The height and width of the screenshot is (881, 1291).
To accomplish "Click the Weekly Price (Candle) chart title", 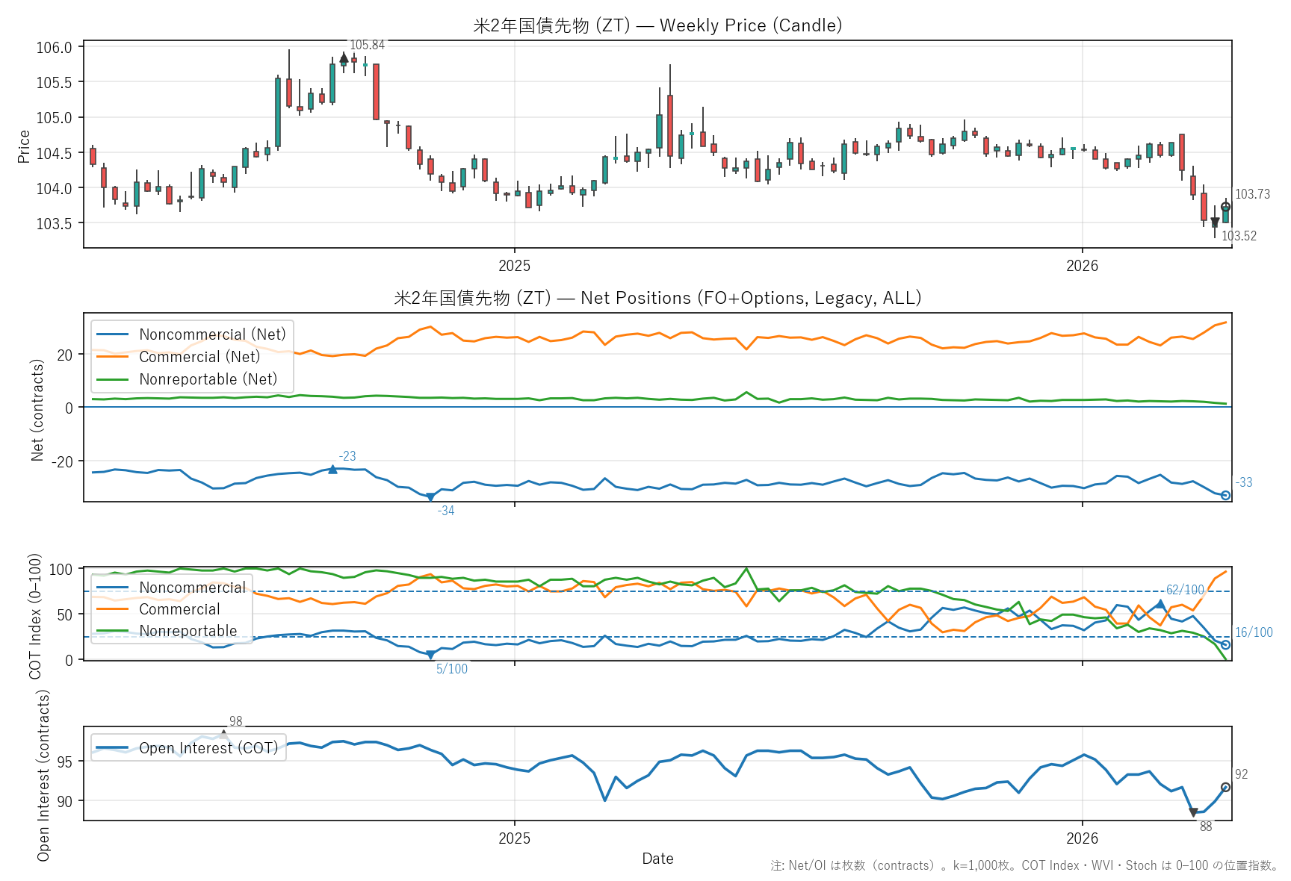I will [657, 25].
